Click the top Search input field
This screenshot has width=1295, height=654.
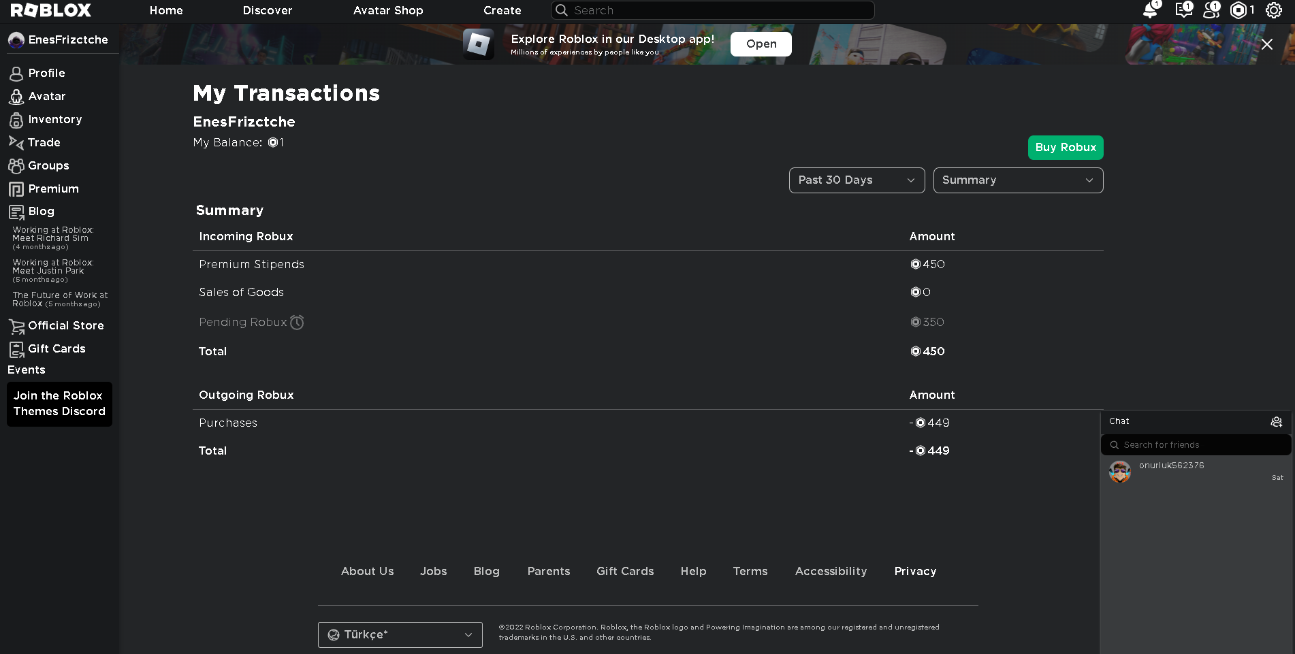point(713,10)
